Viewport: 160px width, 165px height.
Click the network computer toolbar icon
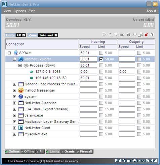pos(141,35)
